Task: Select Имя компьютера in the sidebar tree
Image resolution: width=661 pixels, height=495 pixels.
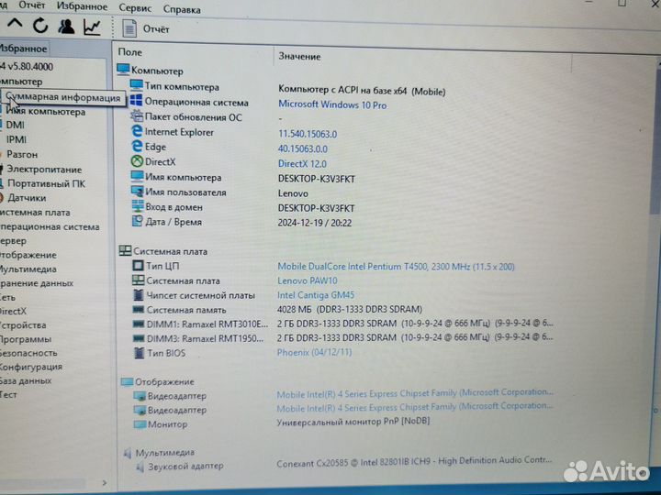Action: click(x=46, y=112)
